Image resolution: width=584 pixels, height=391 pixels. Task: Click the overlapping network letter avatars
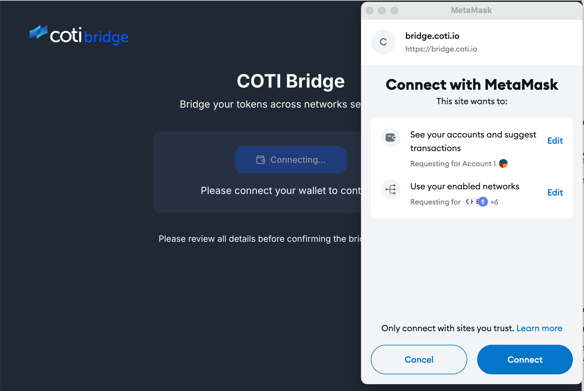coord(471,202)
